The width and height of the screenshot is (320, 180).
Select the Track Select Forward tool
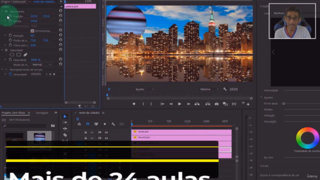65,122
